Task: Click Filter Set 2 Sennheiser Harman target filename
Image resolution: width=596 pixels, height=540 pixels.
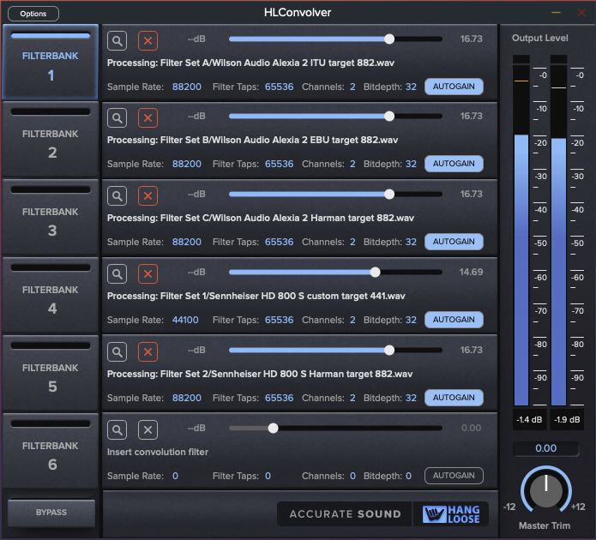Action: [260, 374]
